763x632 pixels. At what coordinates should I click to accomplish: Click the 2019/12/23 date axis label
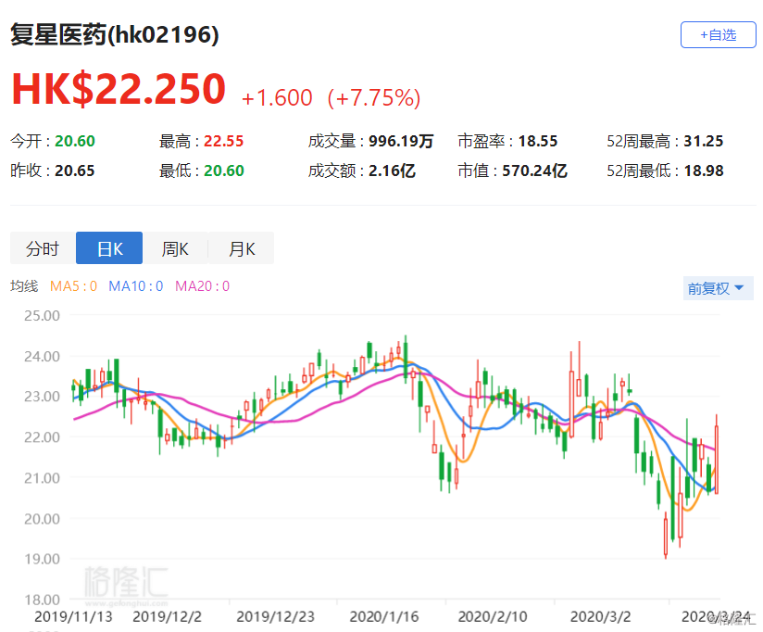point(275,617)
